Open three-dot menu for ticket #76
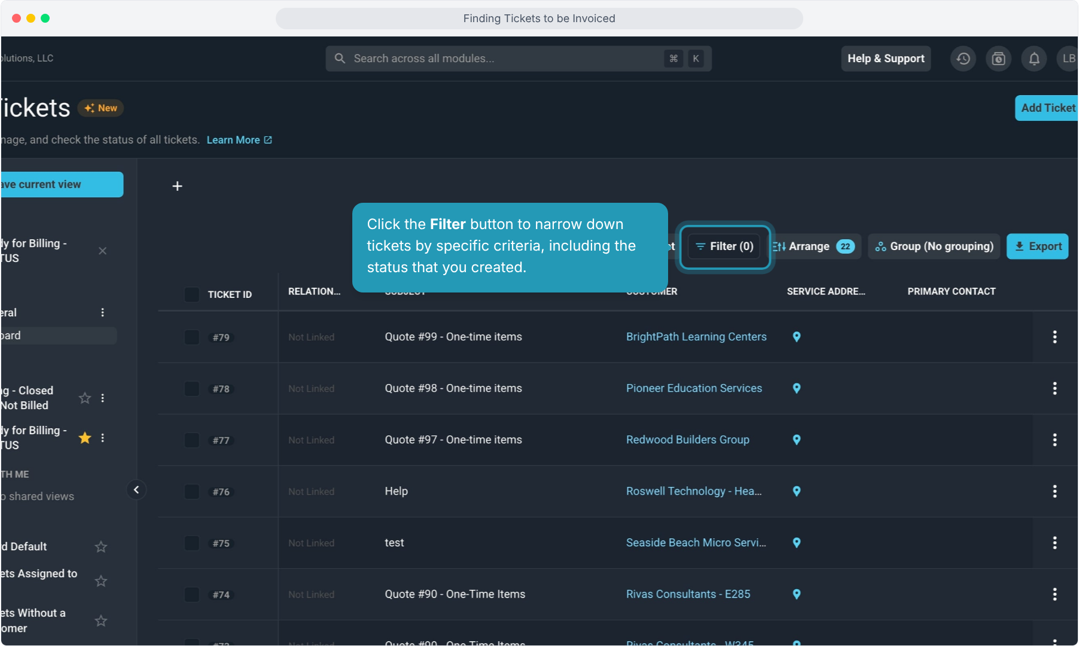This screenshot has height=646, width=1079. pos(1054,491)
